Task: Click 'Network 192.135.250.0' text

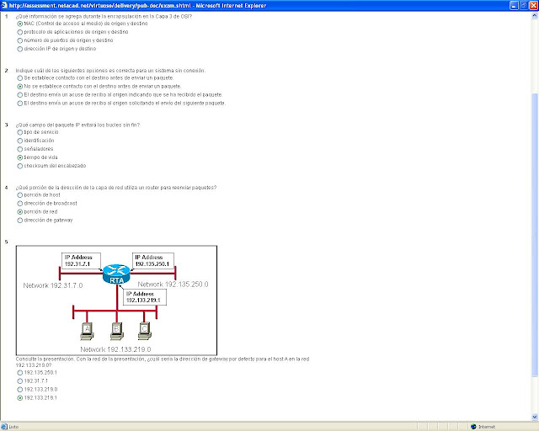Action: (x=173, y=285)
